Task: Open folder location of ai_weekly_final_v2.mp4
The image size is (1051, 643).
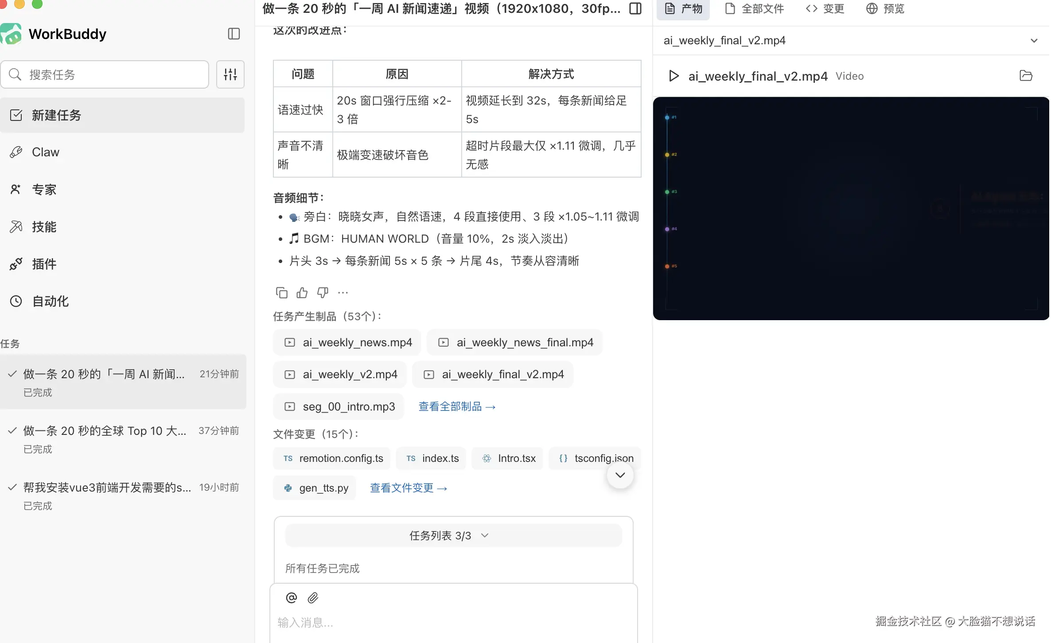Action: tap(1026, 75)
